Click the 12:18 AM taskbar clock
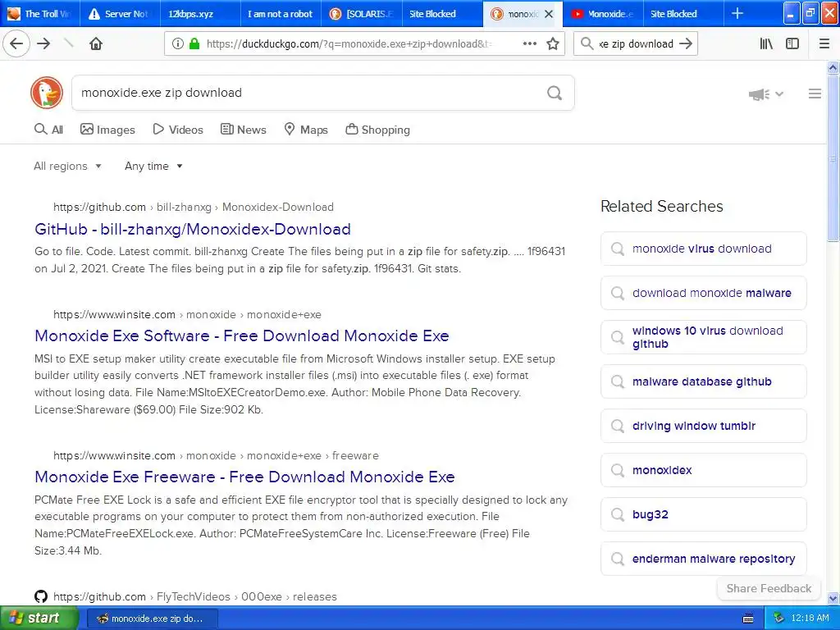 pyautogui.click(x=810, y=619)
